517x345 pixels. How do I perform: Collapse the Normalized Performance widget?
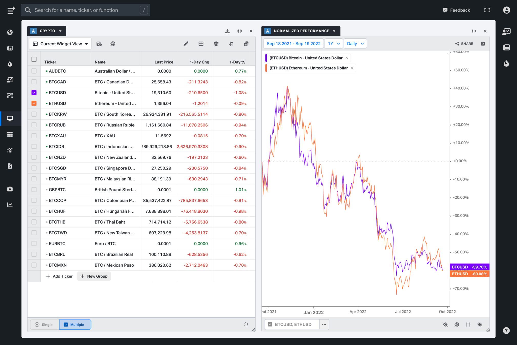tap(474, 31)
